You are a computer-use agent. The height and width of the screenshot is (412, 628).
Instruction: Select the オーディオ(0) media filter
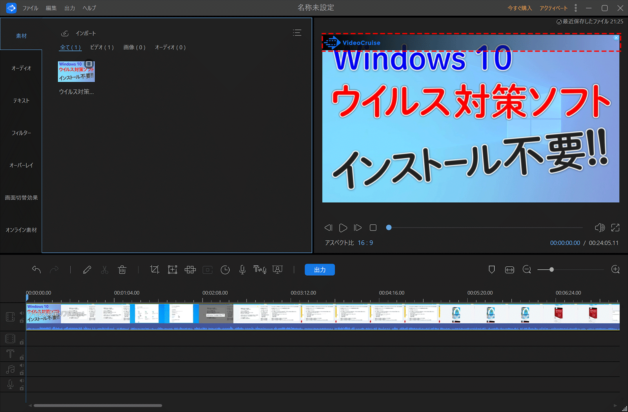170,47
